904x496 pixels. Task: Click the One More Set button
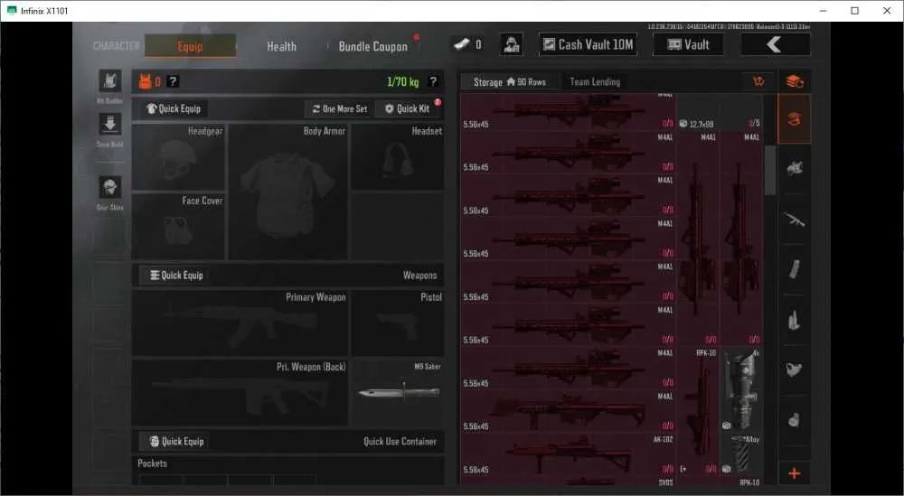(x=340, y=109)
